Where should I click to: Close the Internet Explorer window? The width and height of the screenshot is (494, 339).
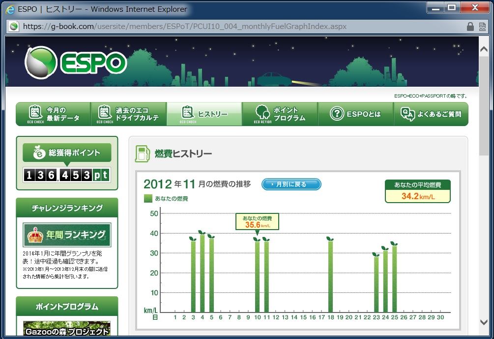475,8
